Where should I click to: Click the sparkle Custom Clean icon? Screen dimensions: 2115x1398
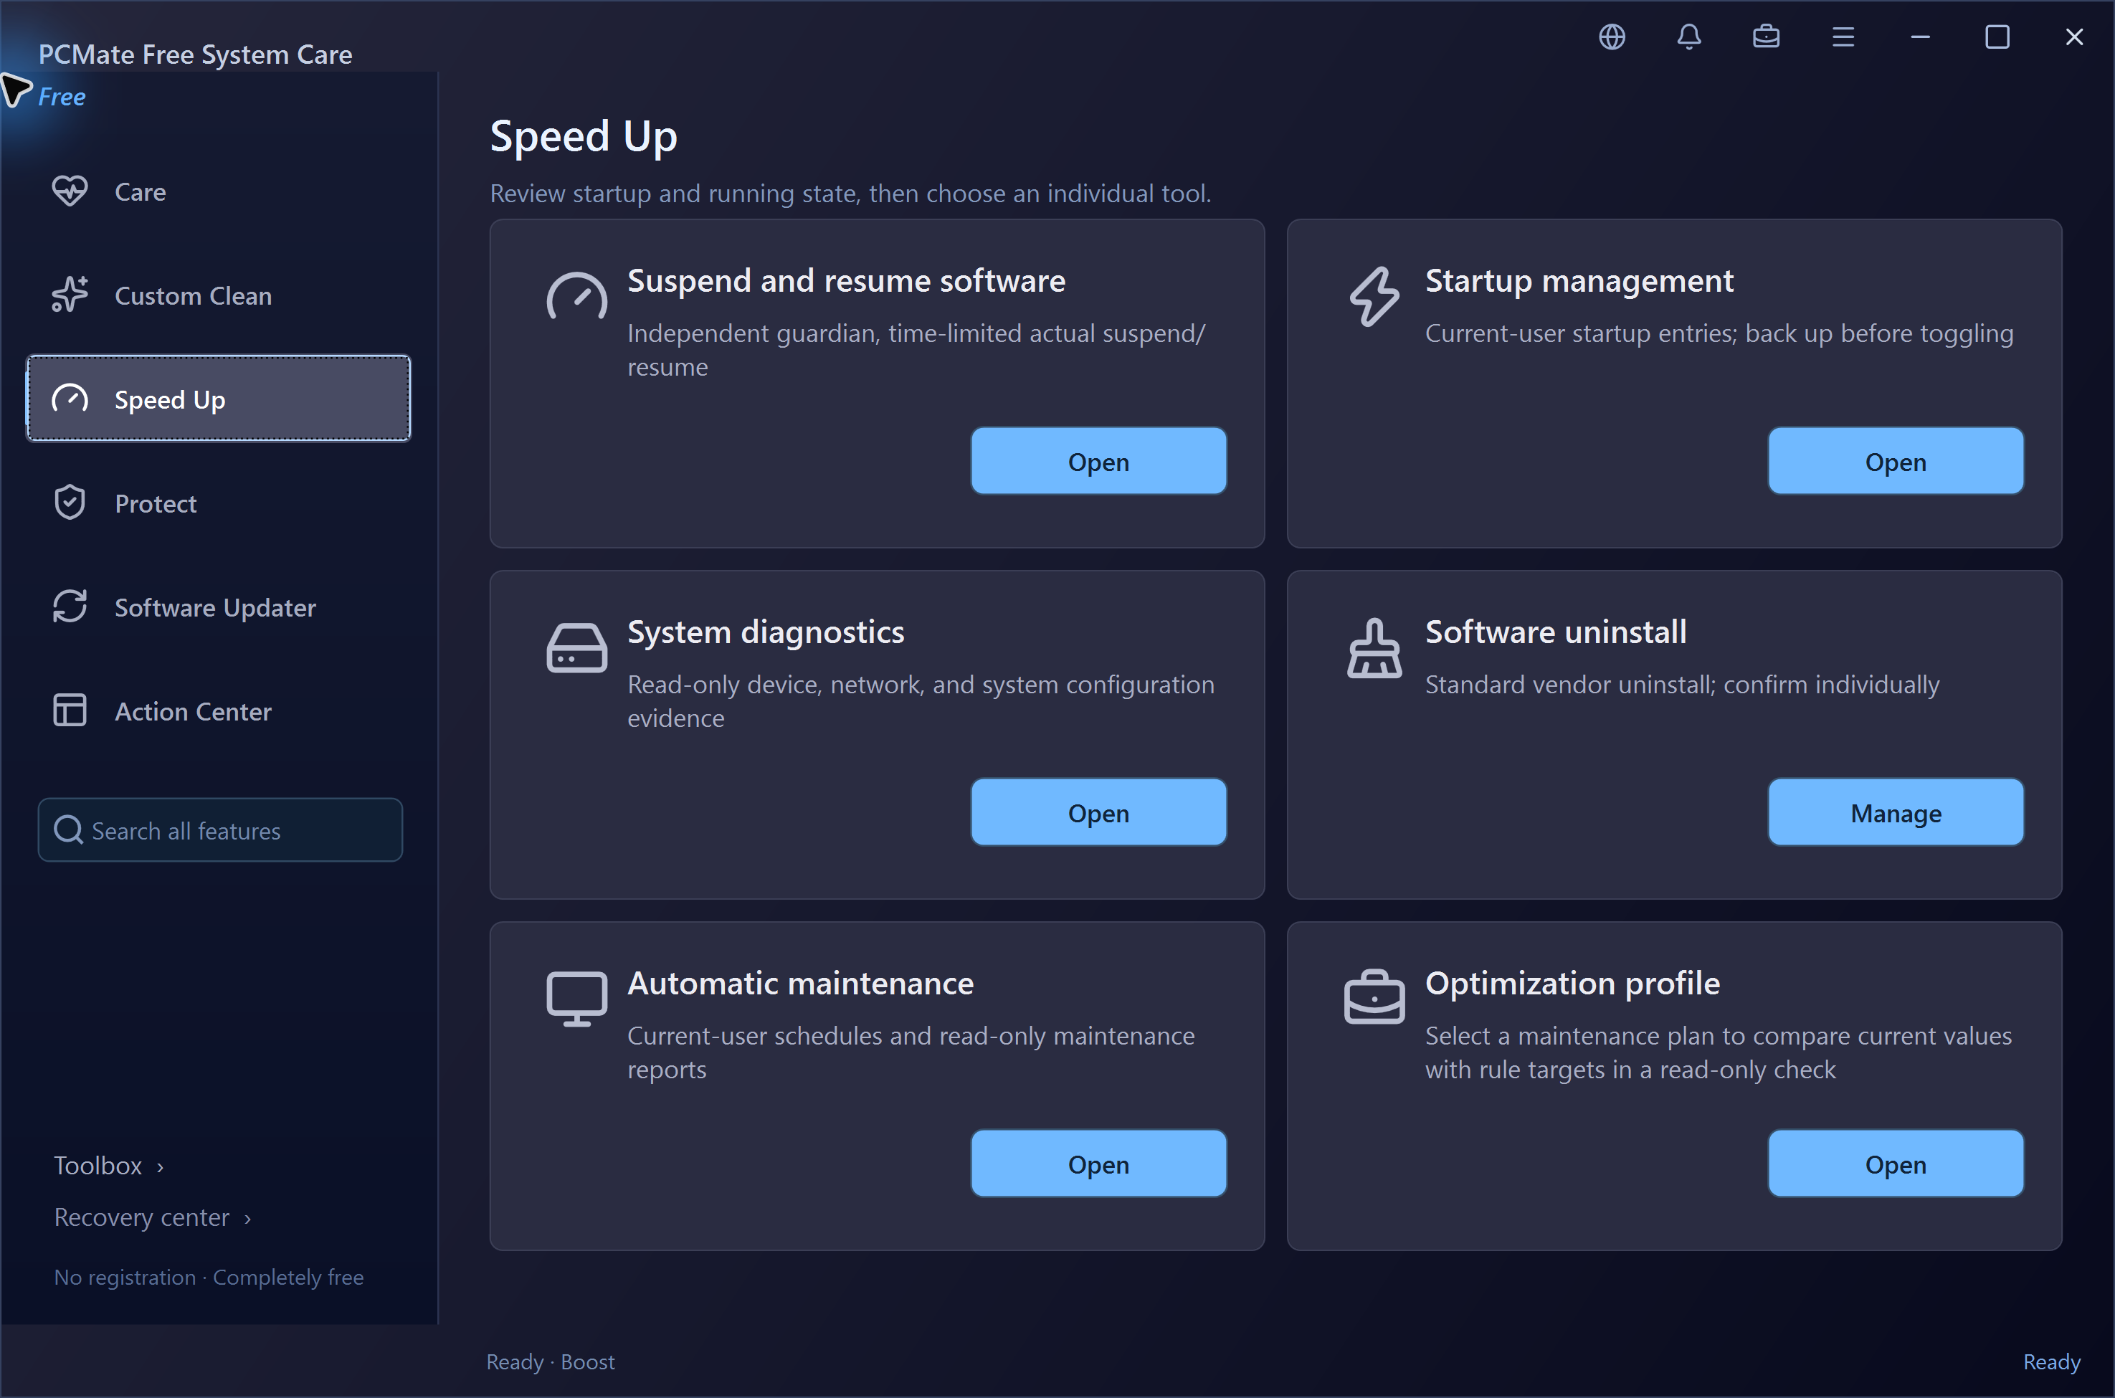click(x=70, y=295)
